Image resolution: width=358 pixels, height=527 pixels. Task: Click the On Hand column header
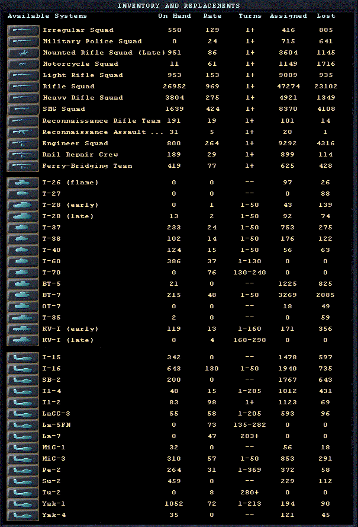[175, 16]
